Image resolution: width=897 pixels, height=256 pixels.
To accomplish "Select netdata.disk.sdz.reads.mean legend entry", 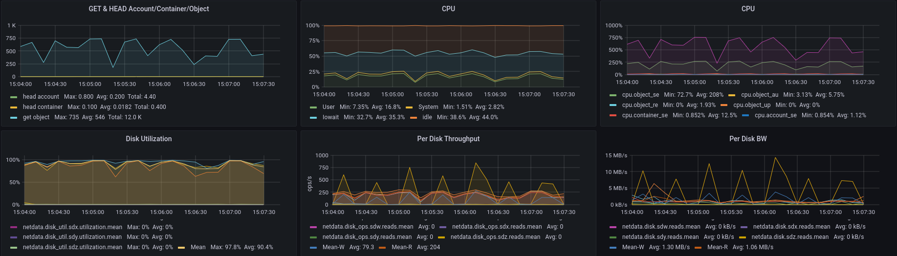I will [x=790, y=237].
